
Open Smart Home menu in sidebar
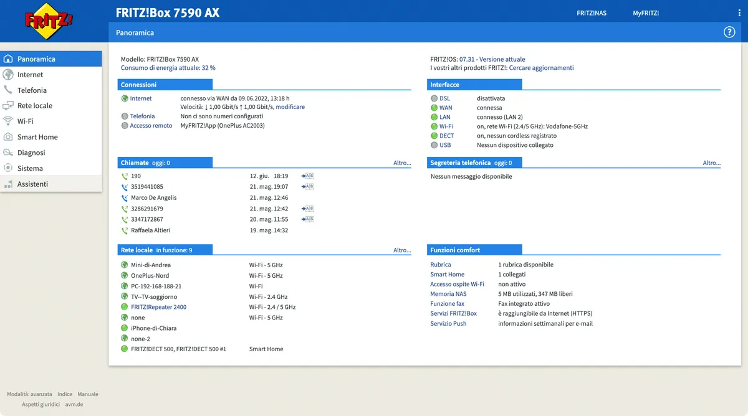point(51,137)
